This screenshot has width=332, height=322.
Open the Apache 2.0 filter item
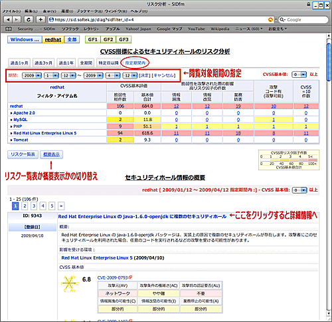pyautogui.click(x=24, y=113)
